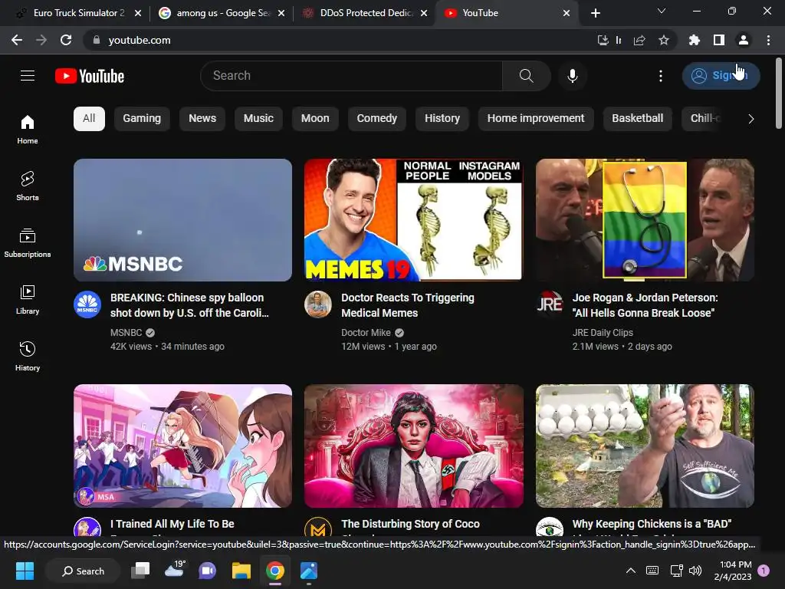The image size is (785, 589).
Task: Close the among us tab
Action: point(281,13)
